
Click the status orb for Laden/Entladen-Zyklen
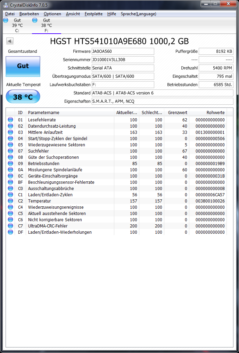tap(10, 195)
